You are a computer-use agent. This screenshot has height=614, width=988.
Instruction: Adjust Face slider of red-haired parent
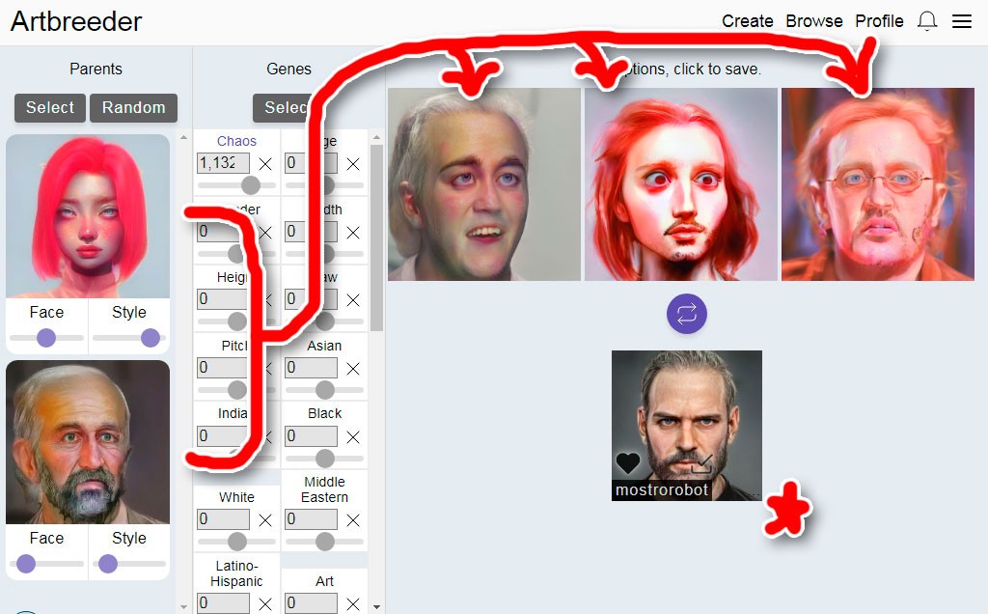(46, 338)
